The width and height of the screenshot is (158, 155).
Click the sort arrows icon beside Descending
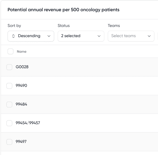13,36
